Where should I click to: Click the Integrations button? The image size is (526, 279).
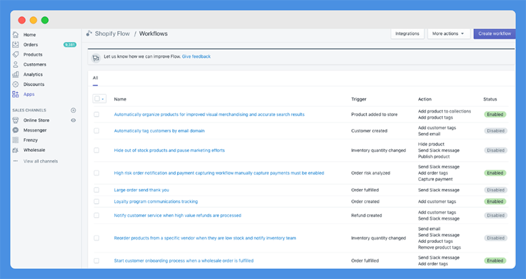pyautogui.click(x=407, y=34)
